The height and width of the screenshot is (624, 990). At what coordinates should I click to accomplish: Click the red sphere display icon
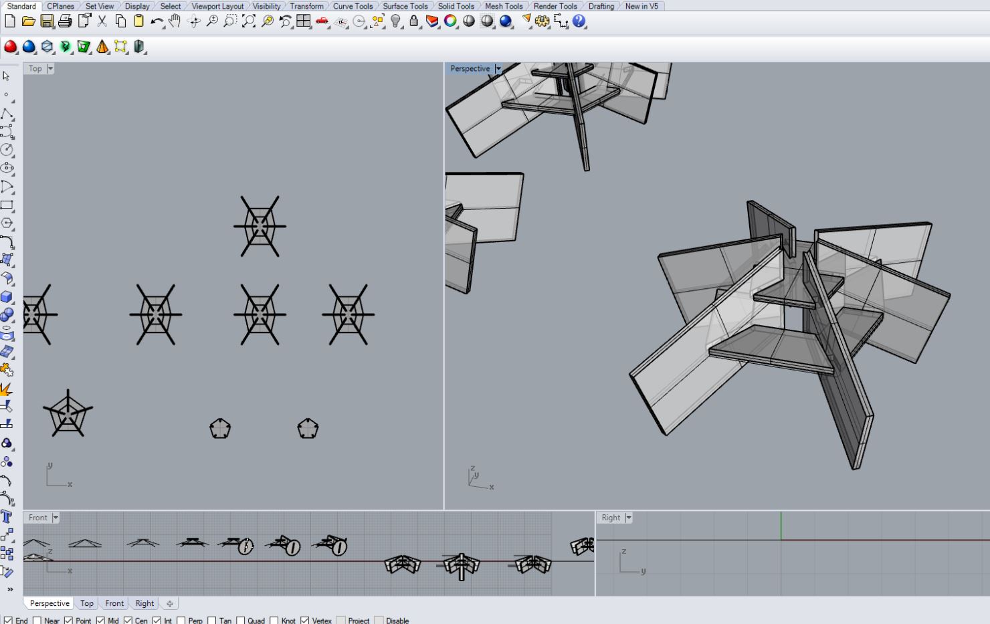coord(11,47)
